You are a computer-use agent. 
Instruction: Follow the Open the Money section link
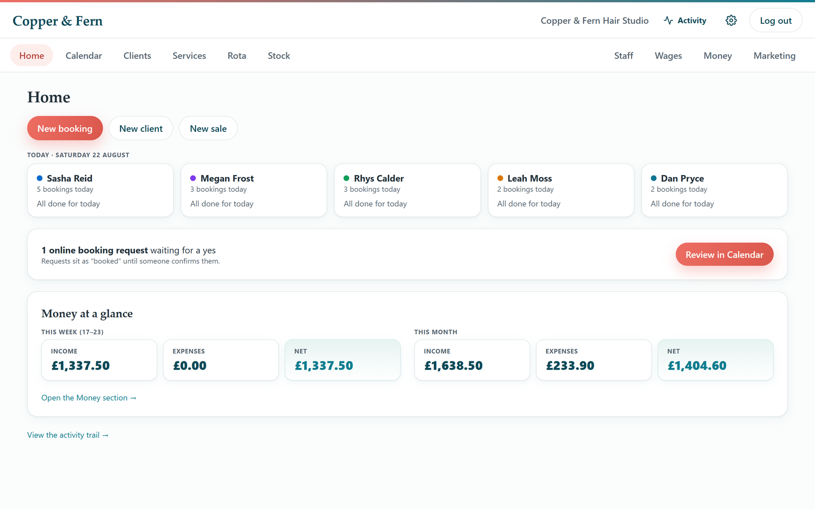pos(89,398)
